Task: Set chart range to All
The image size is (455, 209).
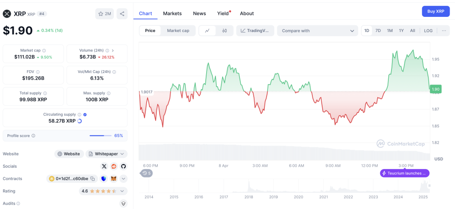Action: coord(413,31)
